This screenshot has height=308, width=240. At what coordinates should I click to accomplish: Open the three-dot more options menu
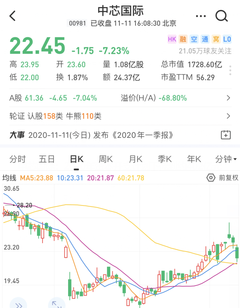[x=201, y=16]
